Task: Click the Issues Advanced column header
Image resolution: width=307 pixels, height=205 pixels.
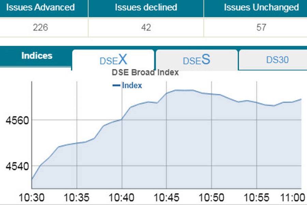Action: pos(40,8)
